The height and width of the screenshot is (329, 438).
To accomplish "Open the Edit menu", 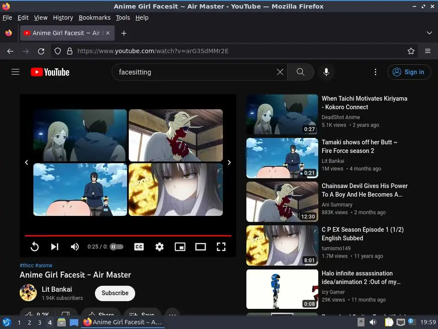I will pos(23,18).
